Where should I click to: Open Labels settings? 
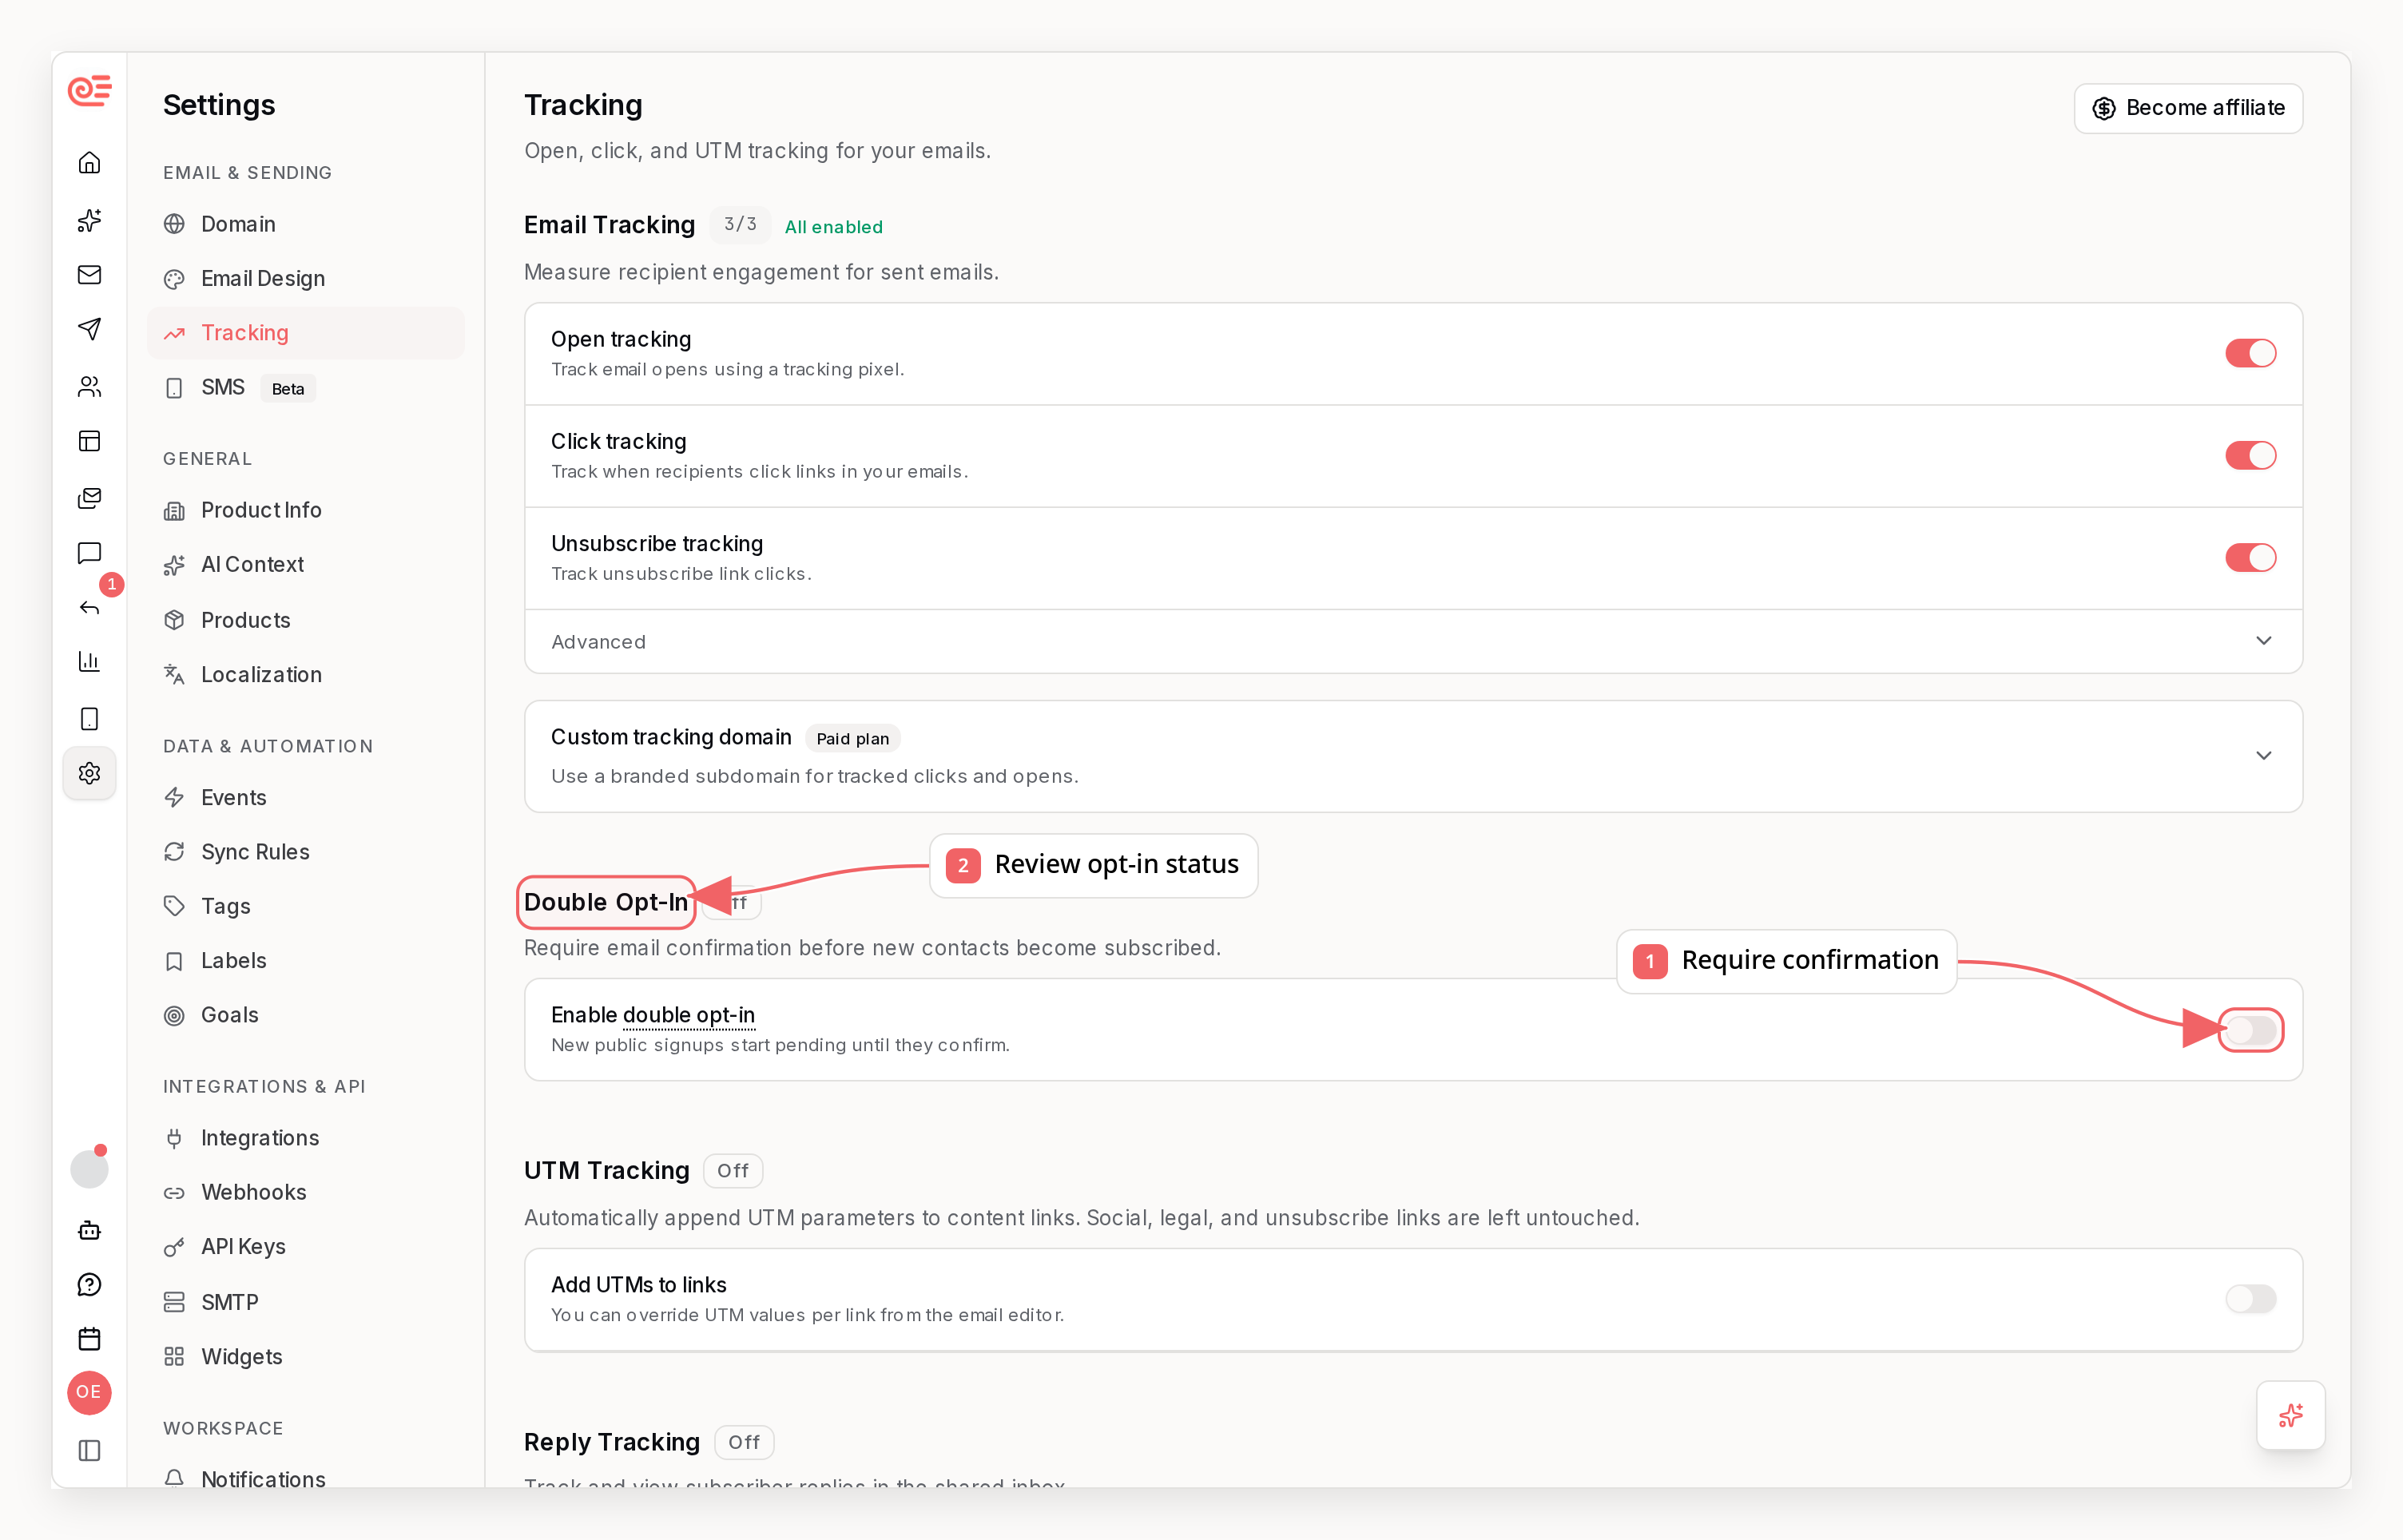coord(306,961)
